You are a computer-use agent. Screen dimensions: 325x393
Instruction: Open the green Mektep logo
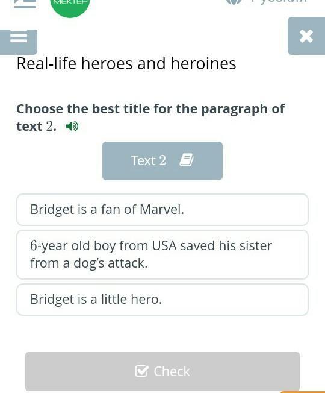(70, 6)
